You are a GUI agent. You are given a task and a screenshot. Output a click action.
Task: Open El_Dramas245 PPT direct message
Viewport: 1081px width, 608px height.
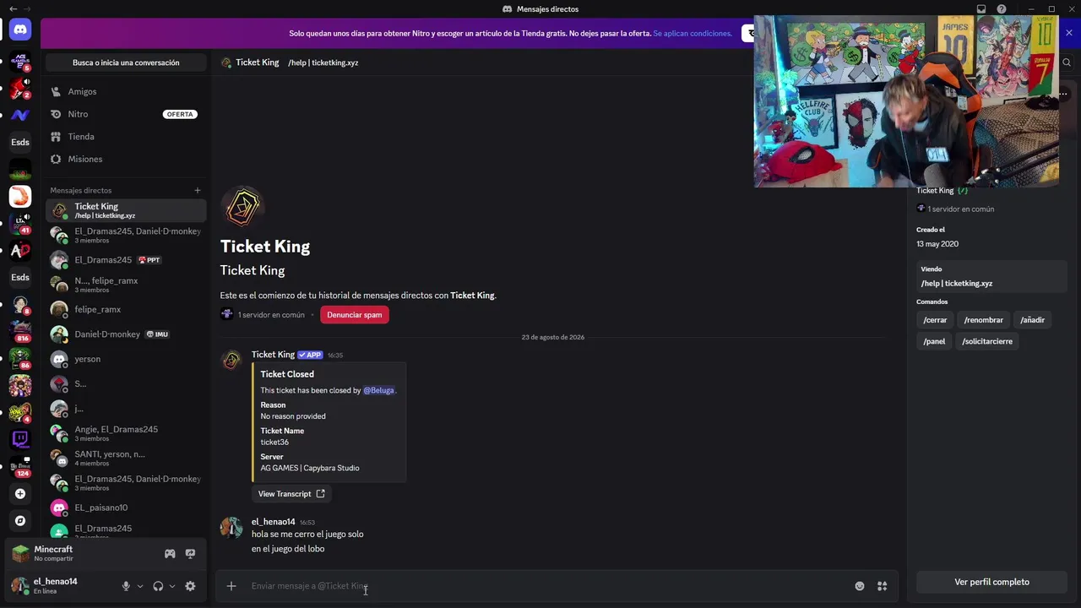pyautogui.click(x=126, y=260)
